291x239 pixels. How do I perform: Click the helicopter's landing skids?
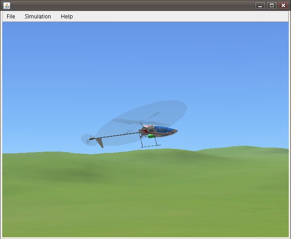(x=150, y=145)
